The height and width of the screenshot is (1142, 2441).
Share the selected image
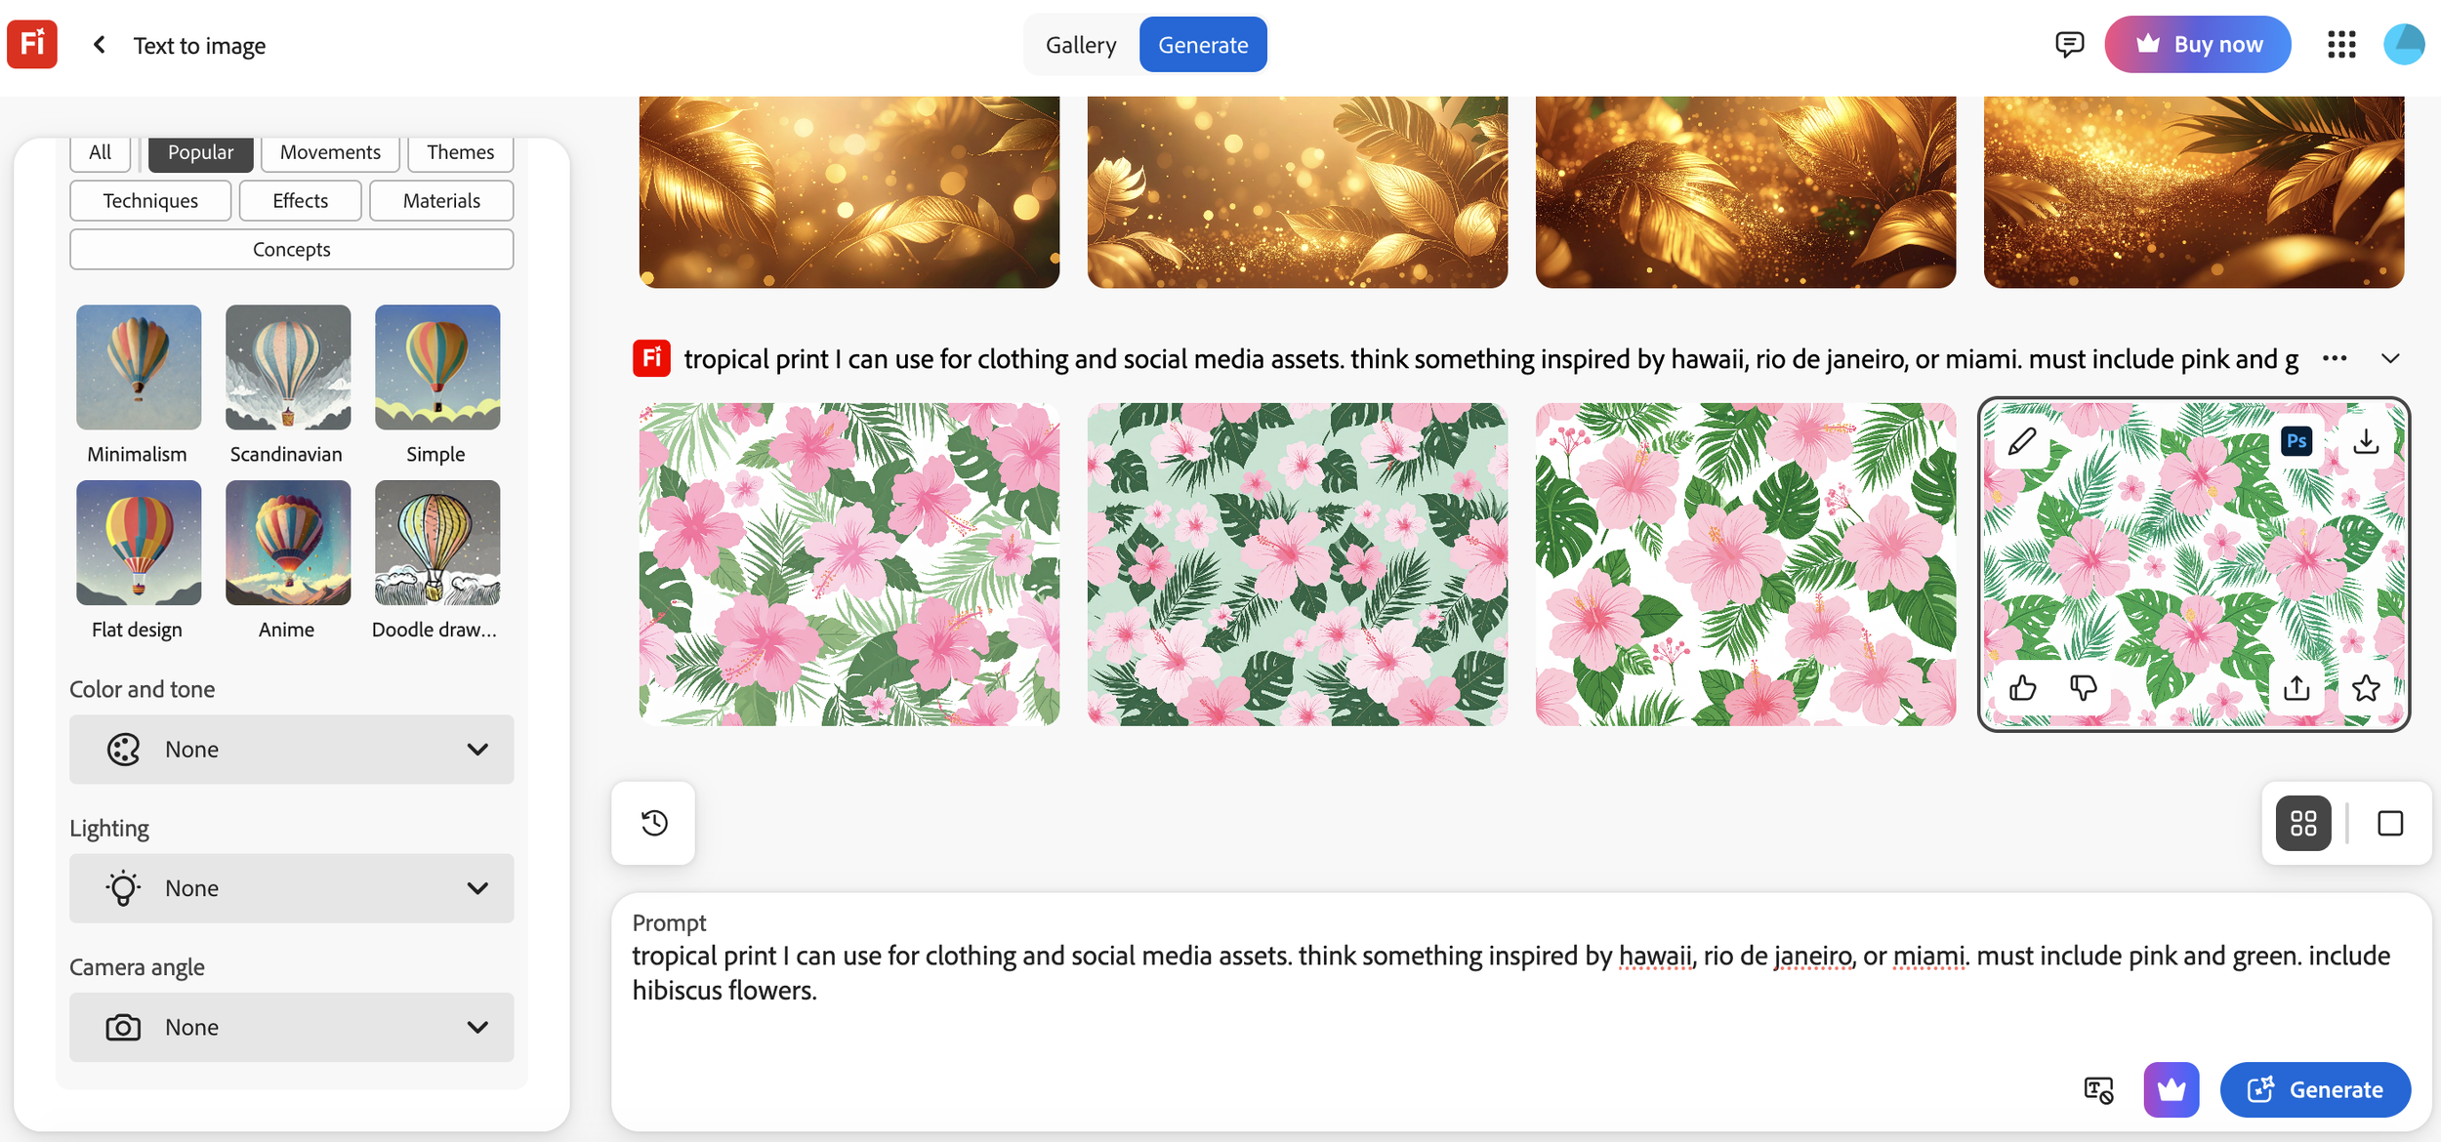(2296, 688)
